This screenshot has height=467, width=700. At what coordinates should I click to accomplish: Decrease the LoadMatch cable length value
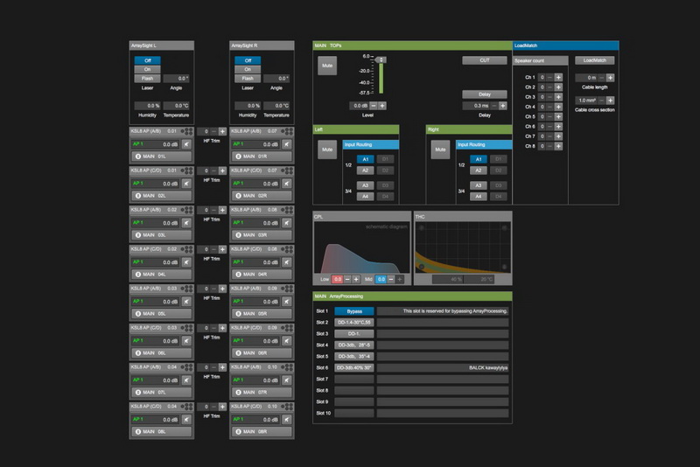tap(599, 77)
